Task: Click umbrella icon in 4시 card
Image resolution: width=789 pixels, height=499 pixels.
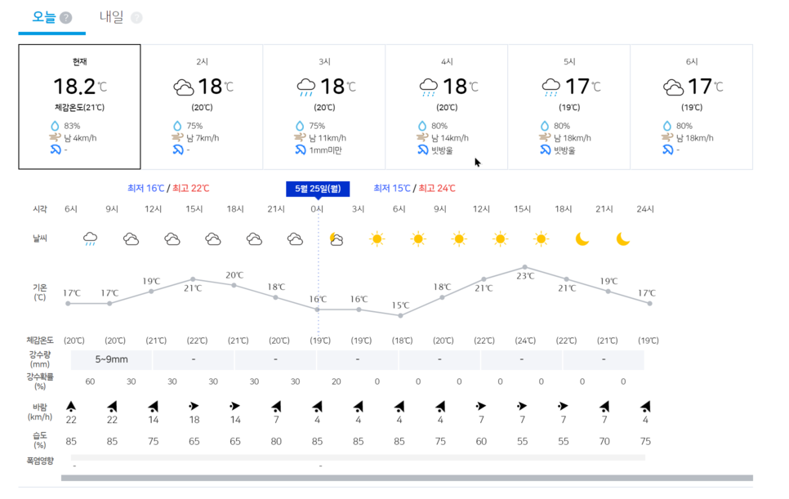Action: coord(423,150)
